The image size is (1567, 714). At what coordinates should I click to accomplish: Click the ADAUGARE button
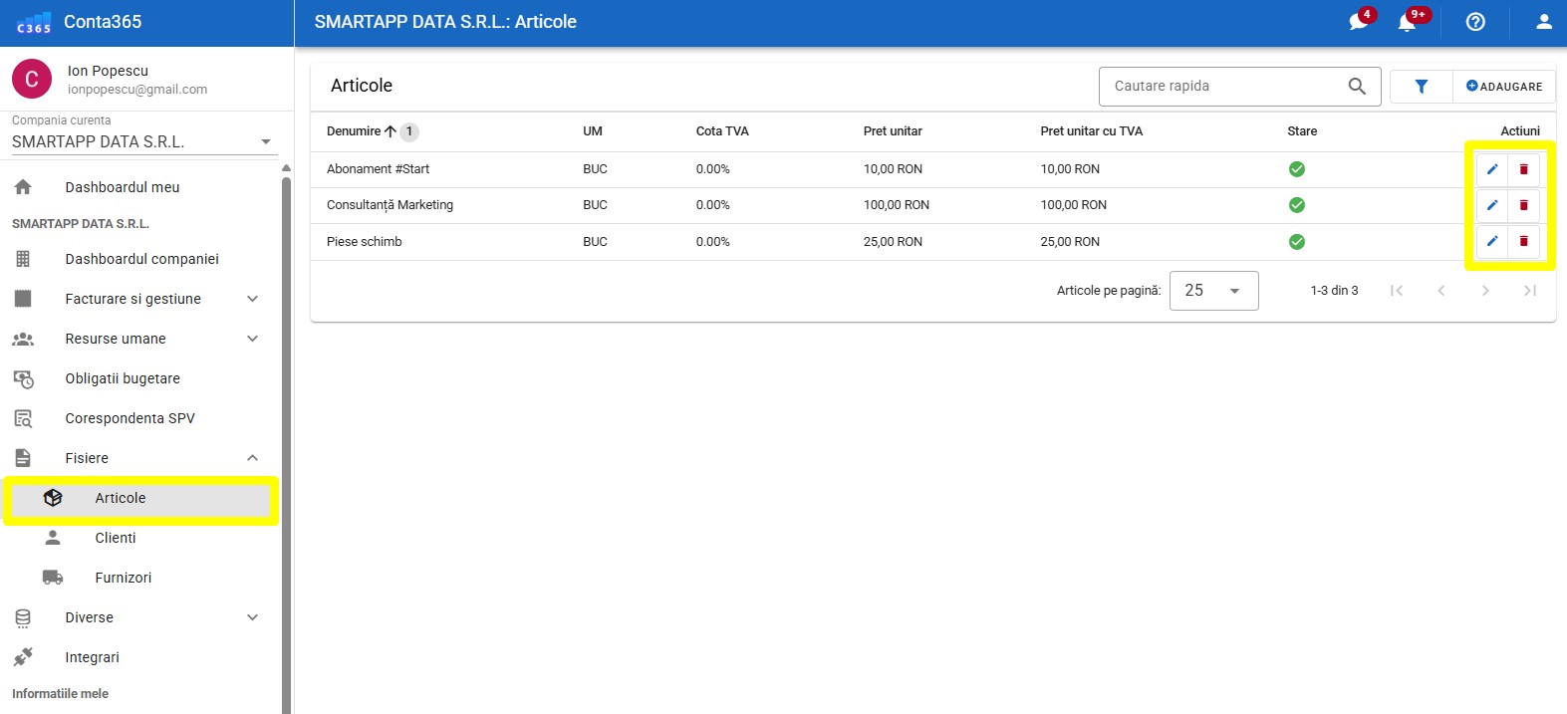(x=1504, y=87)
